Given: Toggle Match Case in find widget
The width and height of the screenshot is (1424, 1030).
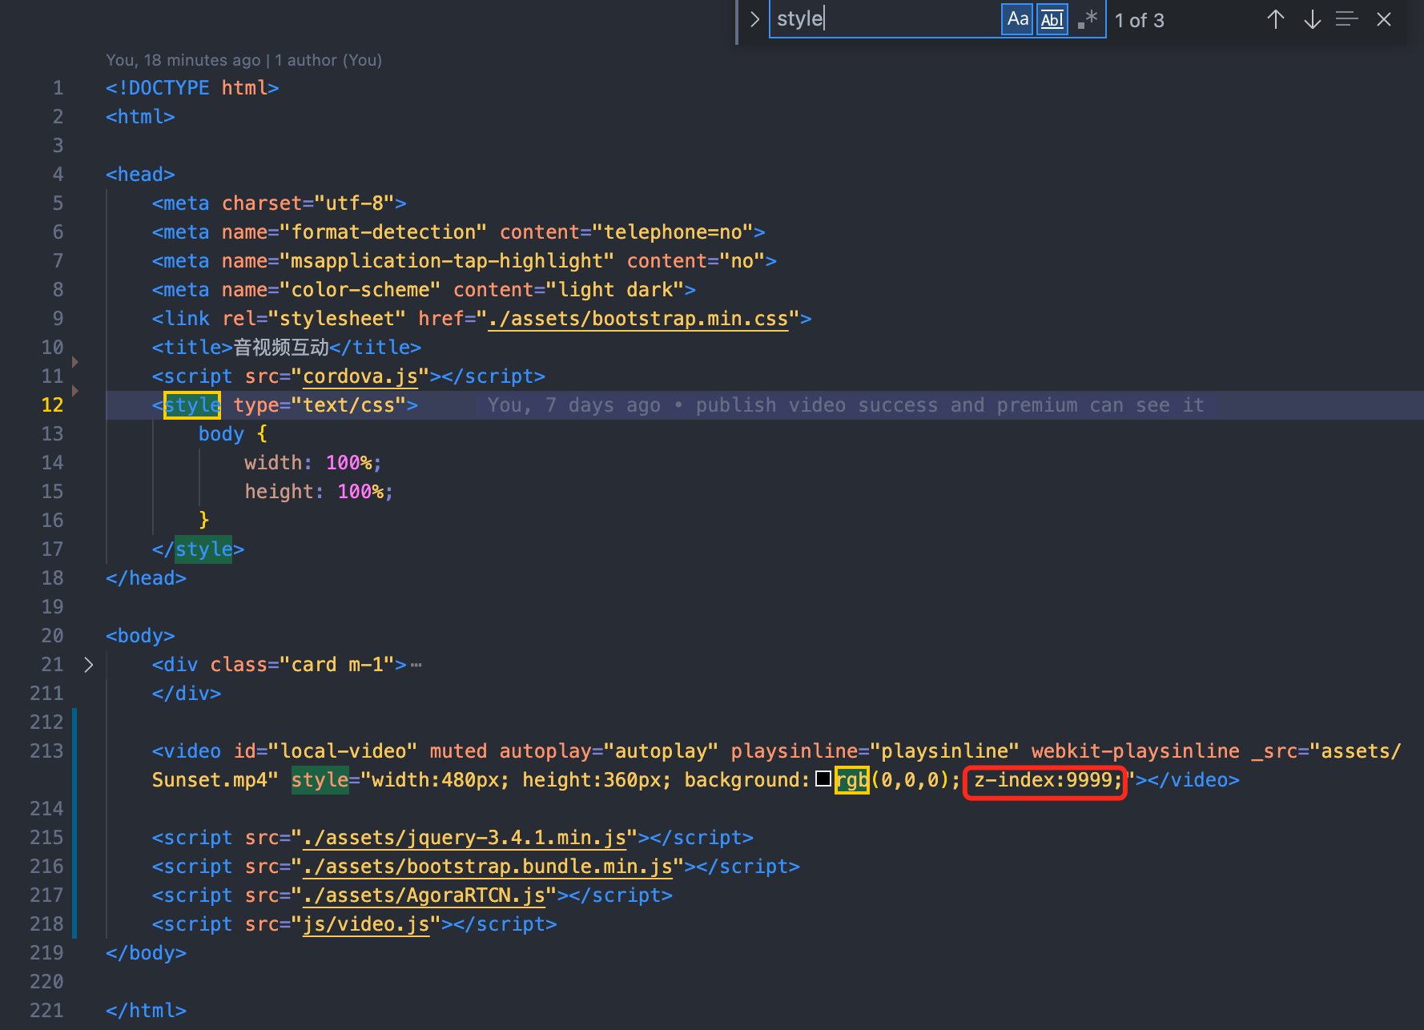Looking at the screenshot, I should point(1017,19).
